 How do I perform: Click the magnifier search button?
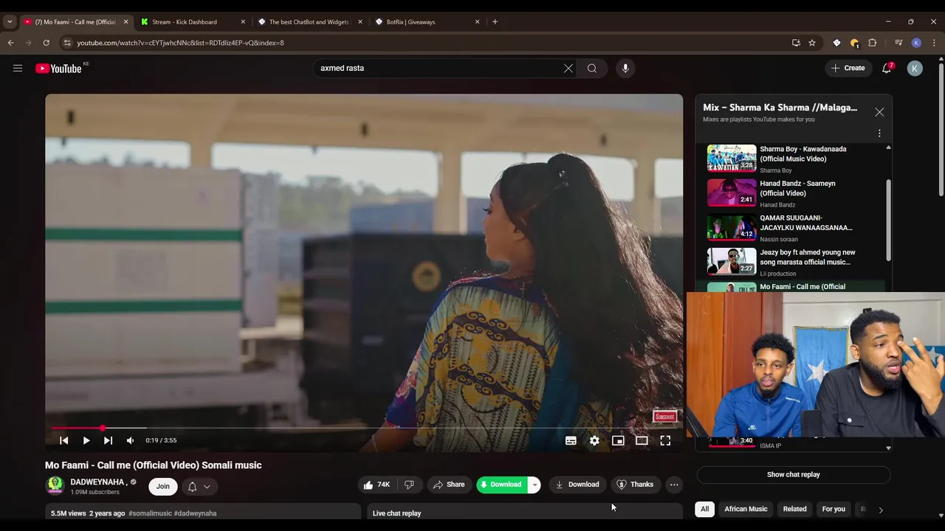click(592, 68)
